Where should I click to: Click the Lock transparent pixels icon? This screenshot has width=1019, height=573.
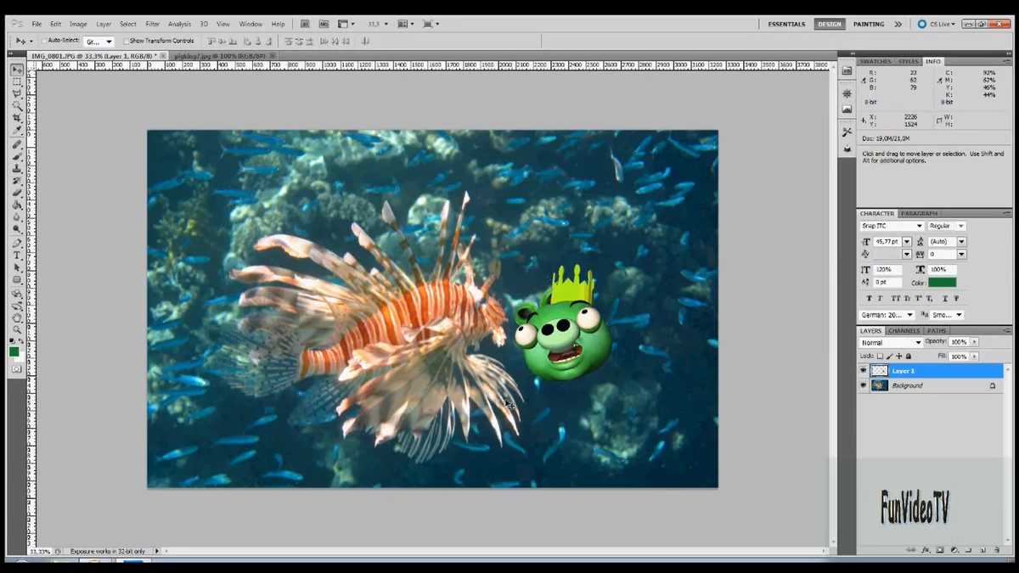pos(881,356)
